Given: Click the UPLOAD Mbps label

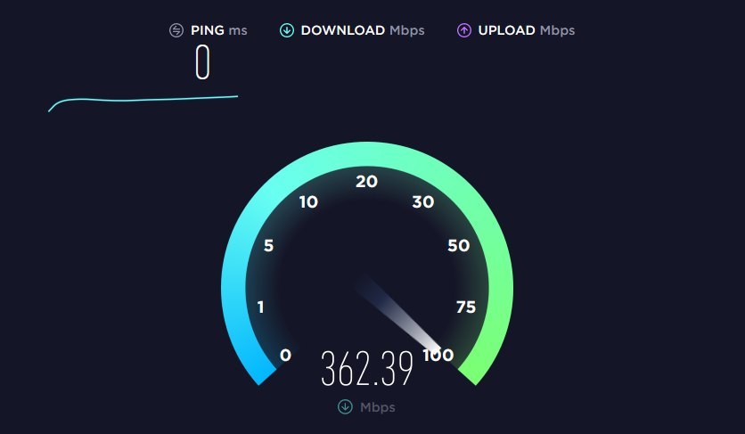Looking at the screenshot, I should [527, 30].
